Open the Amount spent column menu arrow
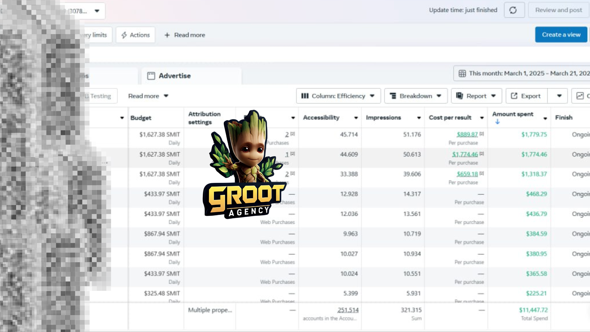Viewport: 590px width, 332px height. click(545, 118)
